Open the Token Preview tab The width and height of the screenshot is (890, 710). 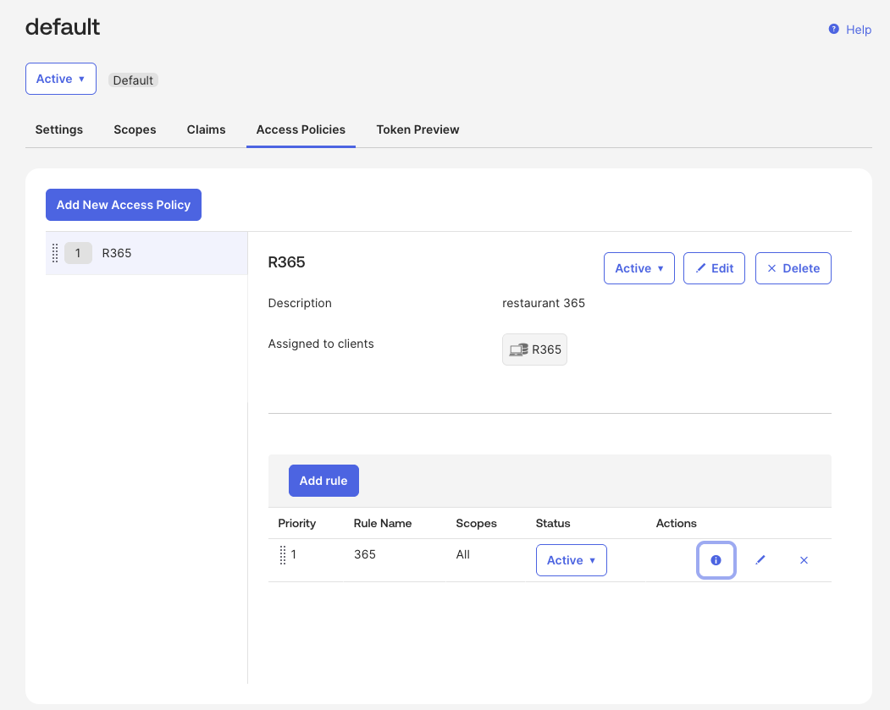tap(417, 129)
